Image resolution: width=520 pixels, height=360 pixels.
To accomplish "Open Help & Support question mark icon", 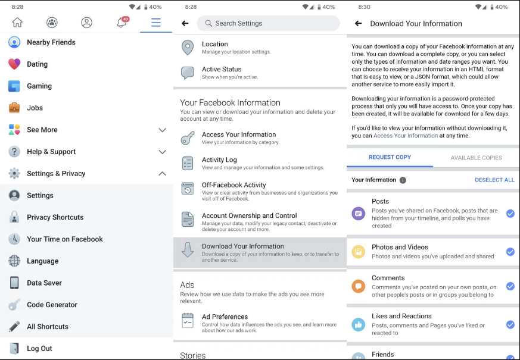I will click(x=14, y=152).
